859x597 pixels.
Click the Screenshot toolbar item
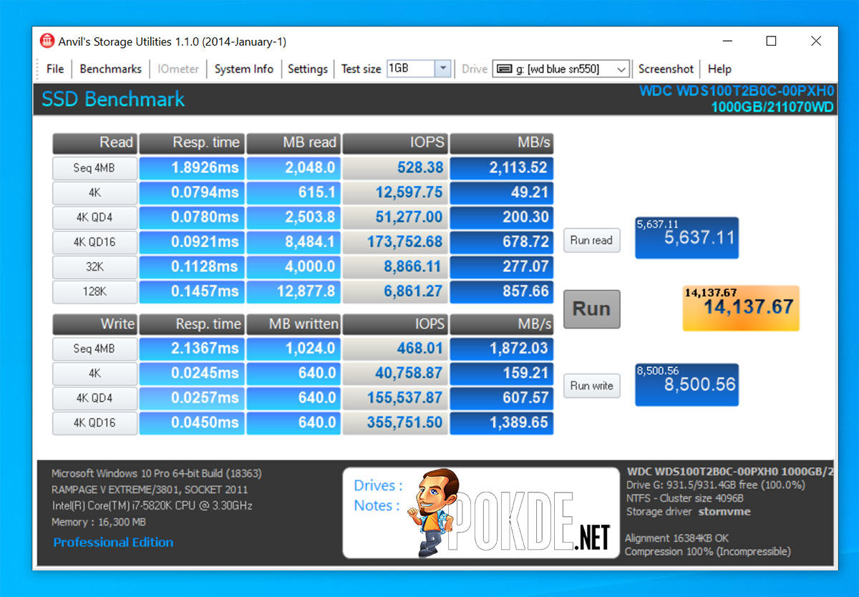666,69
